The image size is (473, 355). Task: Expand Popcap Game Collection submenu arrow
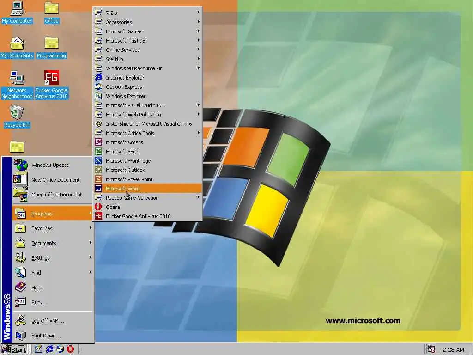[198, 197]
